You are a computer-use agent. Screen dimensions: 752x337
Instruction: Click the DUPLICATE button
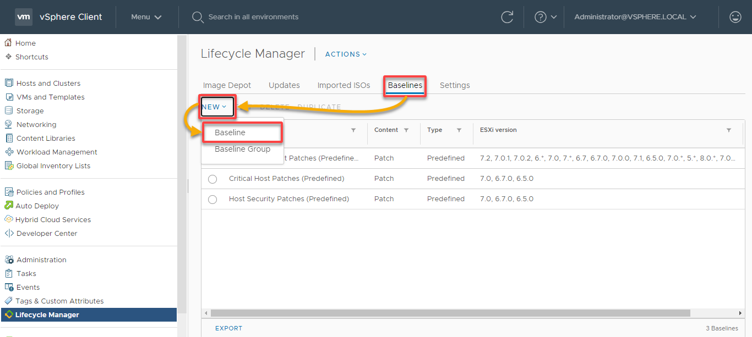(x=319, y=107)
